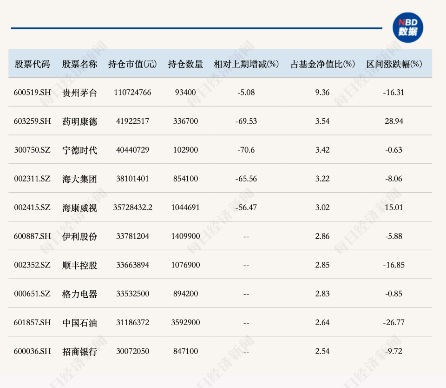Screen dimensions: 446x388
Task: Click the price change -16.85
Action: [394, 265]
